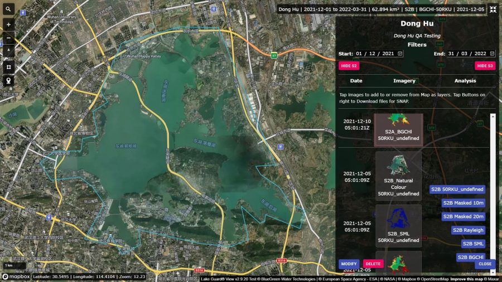Edit the End date field
The image size is (502, 282).
click(471, 54)
